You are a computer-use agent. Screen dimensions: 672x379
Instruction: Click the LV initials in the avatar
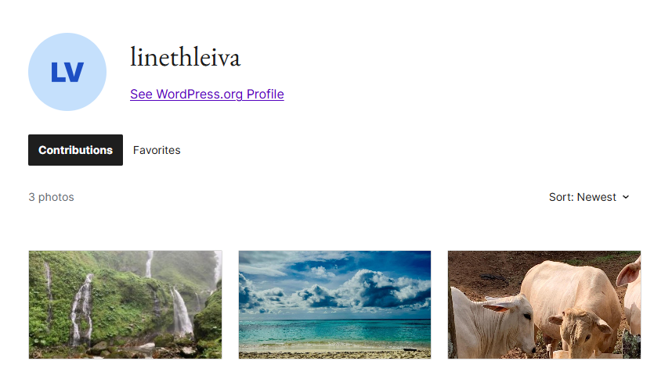pos(67,73)
